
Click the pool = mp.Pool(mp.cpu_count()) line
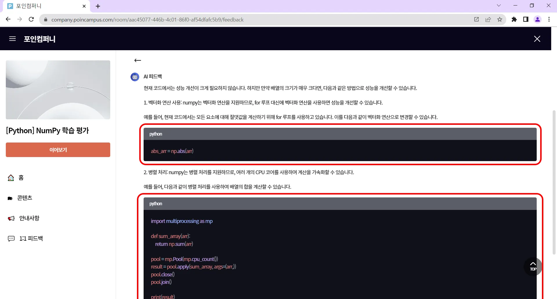184,259
